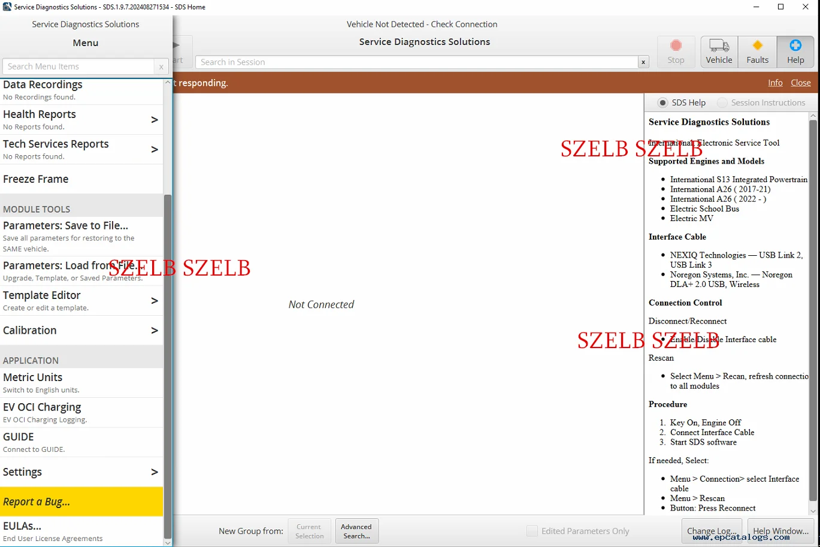Switch units via Metric Units item
This screenshot has height=547, width=820.
81,382
